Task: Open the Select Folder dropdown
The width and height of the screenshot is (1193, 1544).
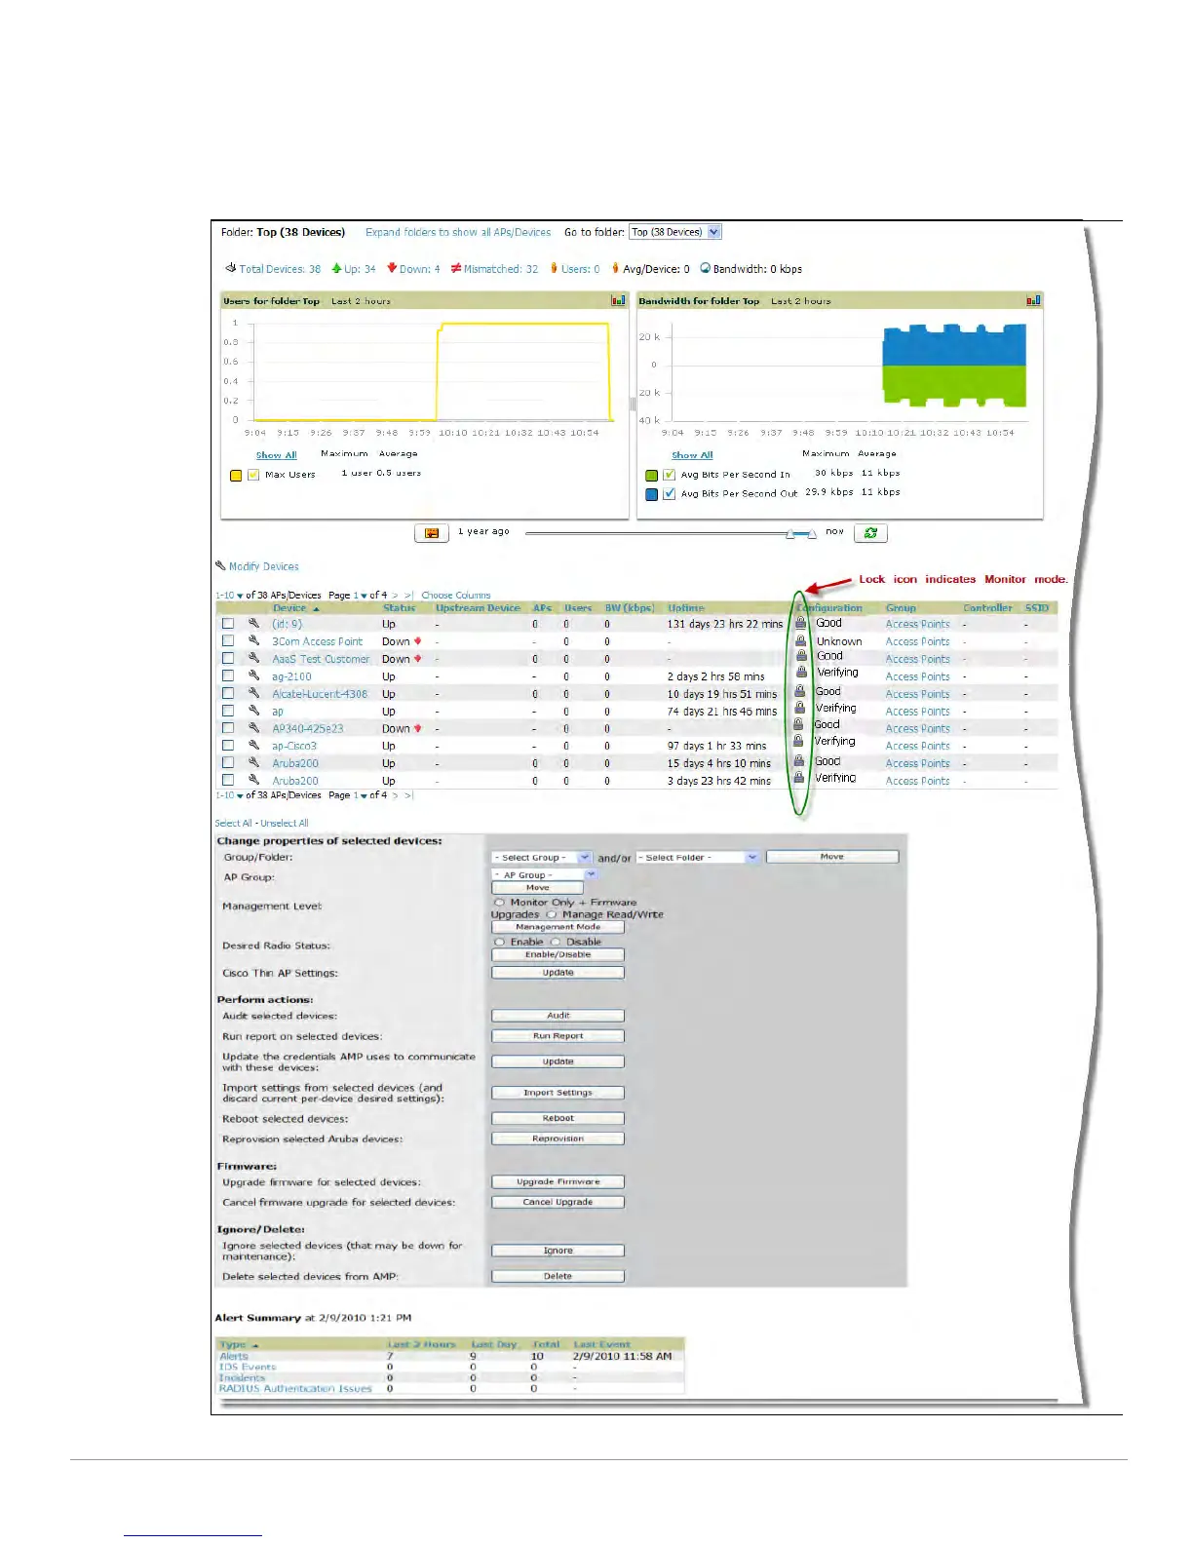Action: pos(698,857)
